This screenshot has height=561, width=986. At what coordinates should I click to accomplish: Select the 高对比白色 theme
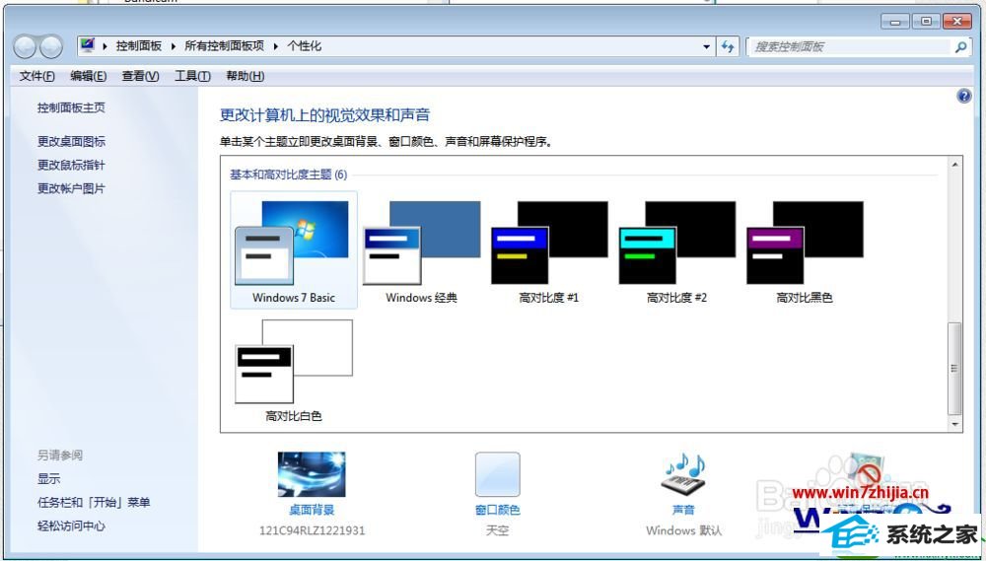pyautogui.click(x=294, y=370)
